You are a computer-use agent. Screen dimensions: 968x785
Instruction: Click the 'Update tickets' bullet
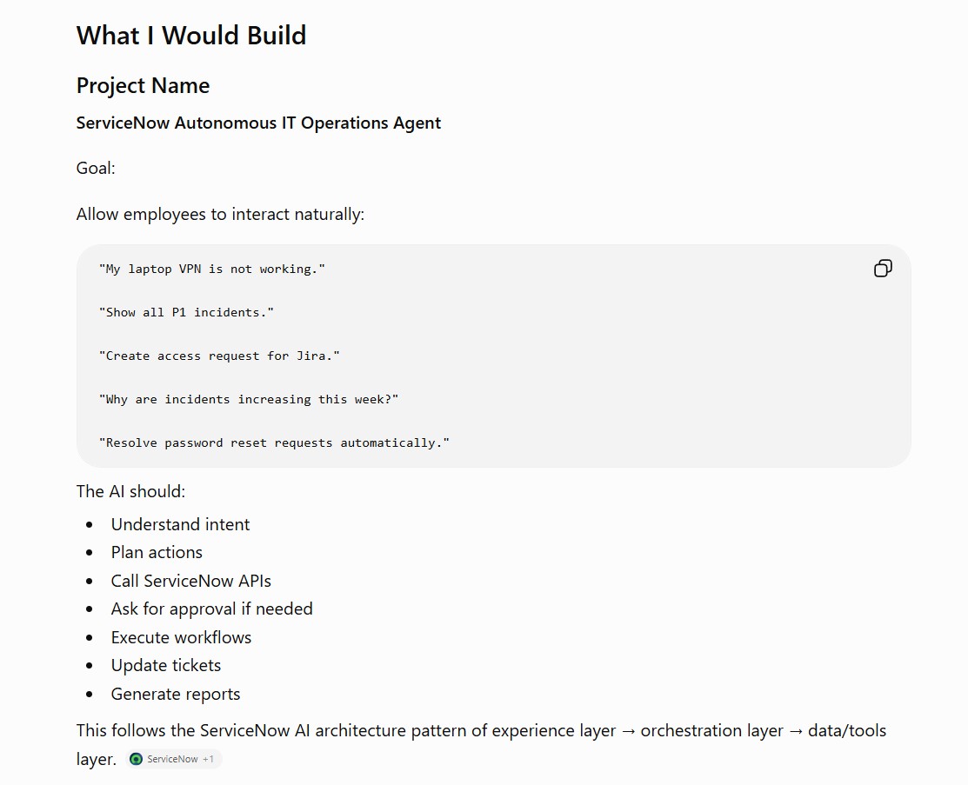point(166,665)
